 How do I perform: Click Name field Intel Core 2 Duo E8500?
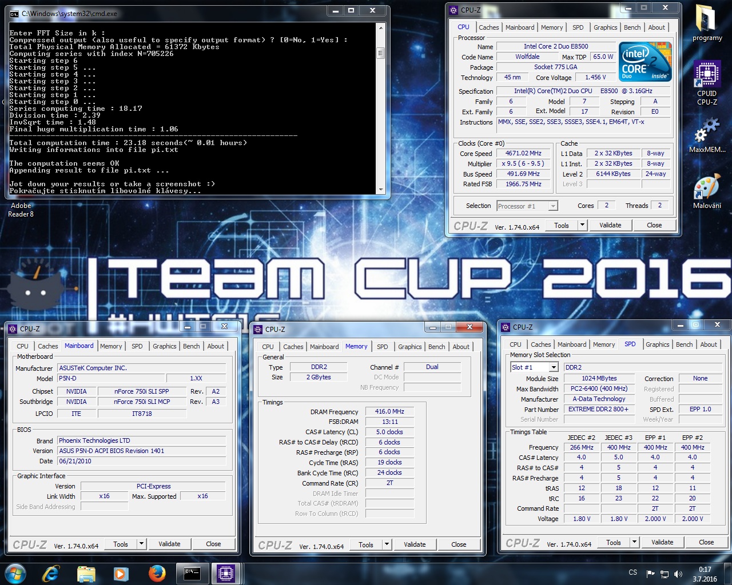[556, 46]
